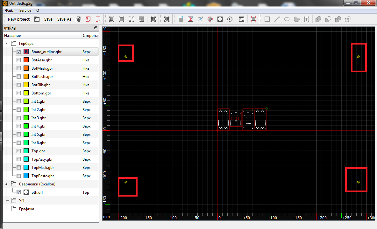Screen dimensions: 377x229
Task: Click the shrink view arrow icon
Action: tap(141, 19)
